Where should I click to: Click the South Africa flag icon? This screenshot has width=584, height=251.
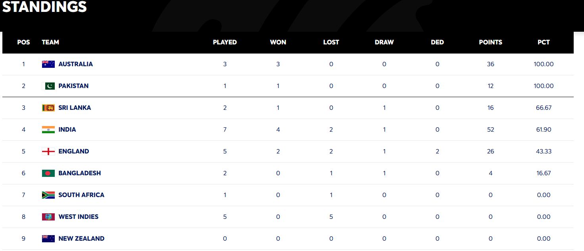[48, 195]
